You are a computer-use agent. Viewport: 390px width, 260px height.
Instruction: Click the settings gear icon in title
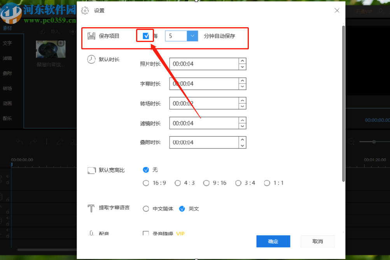point(85,11)
